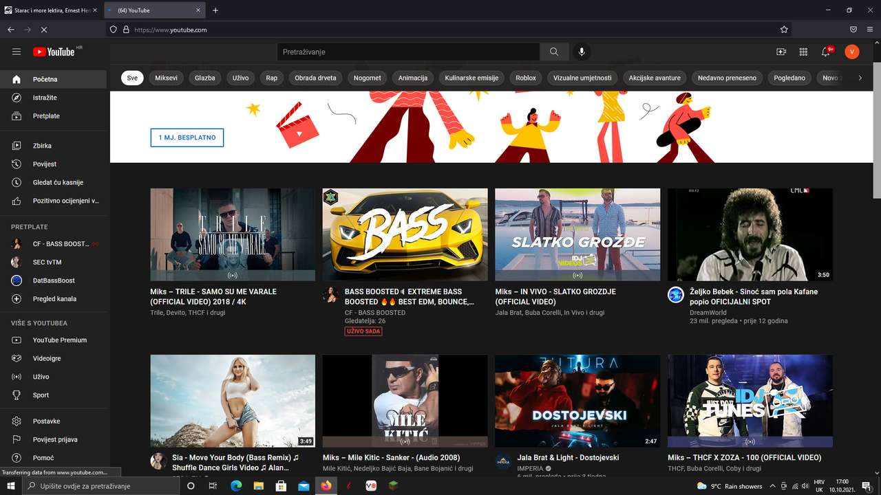Open YouTube Premium in sidebar
Viewport: 881px width, 495px height.
[x=54, y=340]
